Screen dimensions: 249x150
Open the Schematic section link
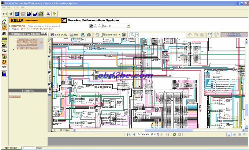(x=15, y=96)
